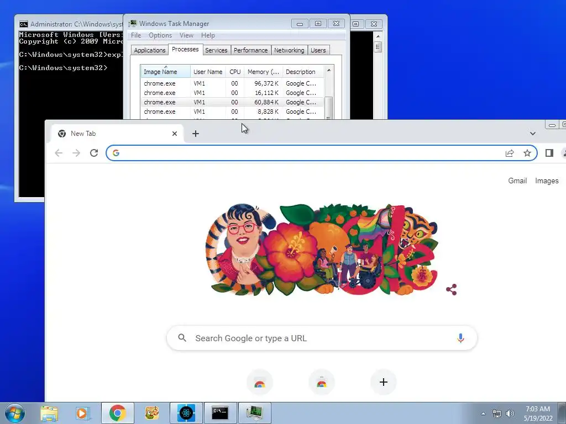Close the New Tab tab
Image resolution: width=566 pixels, height=424 pixels.
pyautogui.click(x=175, y=134)
